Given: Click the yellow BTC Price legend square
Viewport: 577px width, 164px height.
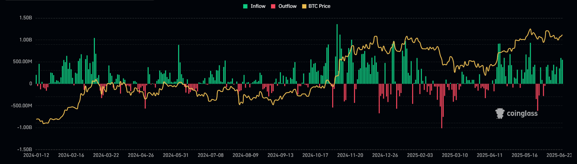Looking at the screenshot, I should 304,6.
